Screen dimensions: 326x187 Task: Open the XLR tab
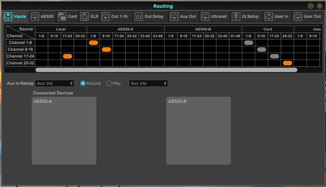tap(89, 16)
